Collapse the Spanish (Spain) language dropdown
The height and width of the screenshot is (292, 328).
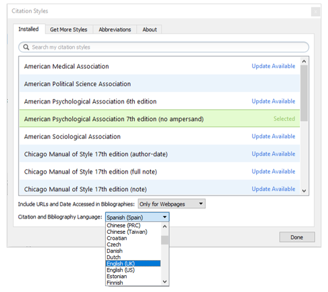pyautogui.click(x=137, y=217)
